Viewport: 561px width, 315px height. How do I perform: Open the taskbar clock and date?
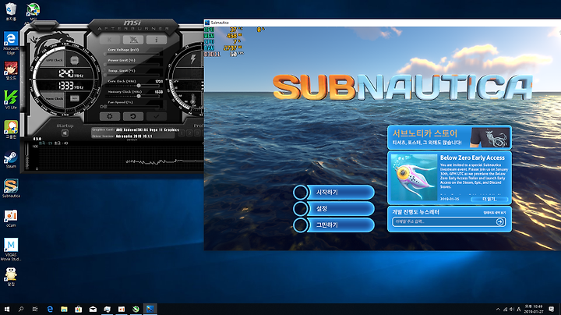tap(534, 309)
